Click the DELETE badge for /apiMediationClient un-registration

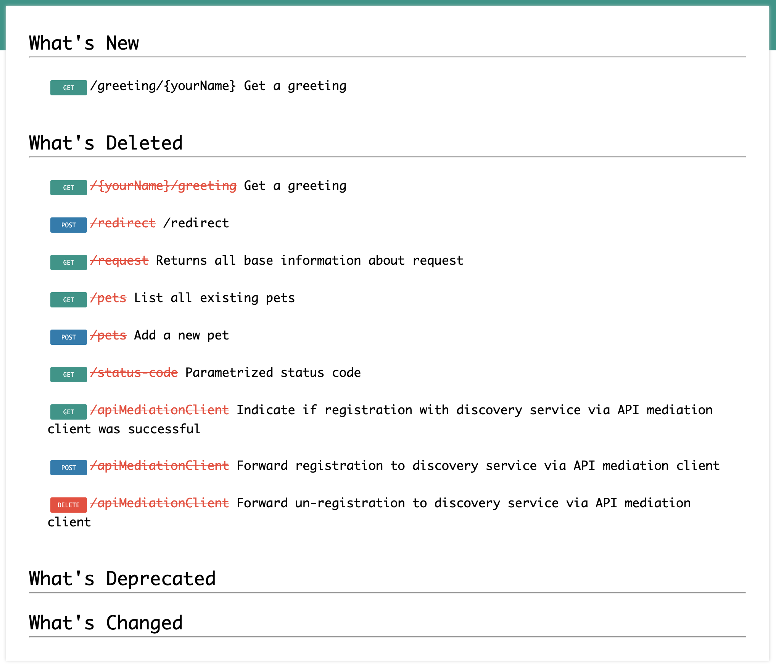(x=68, y=504)
